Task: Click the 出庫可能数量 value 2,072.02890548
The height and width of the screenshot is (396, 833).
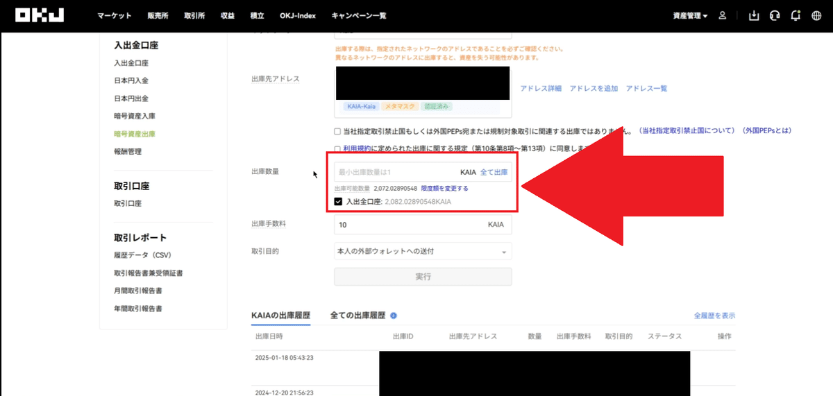Action: click(x=395, y=188)
